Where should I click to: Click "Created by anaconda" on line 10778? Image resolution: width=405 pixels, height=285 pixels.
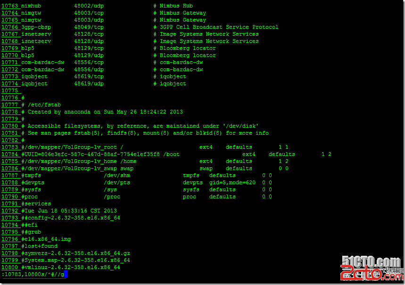[59, 112]
